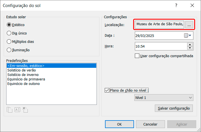
Task: Select Solstício de verão preset
Action: point(21,70)
